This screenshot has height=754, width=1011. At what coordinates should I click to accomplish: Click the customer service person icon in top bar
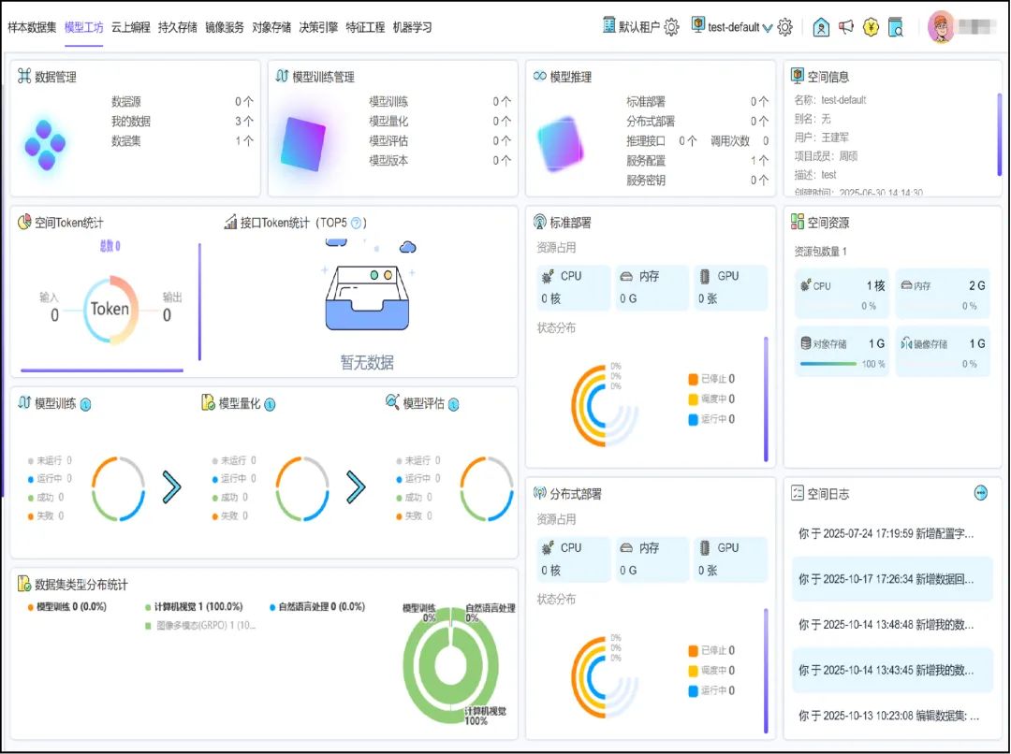point(821,27)
